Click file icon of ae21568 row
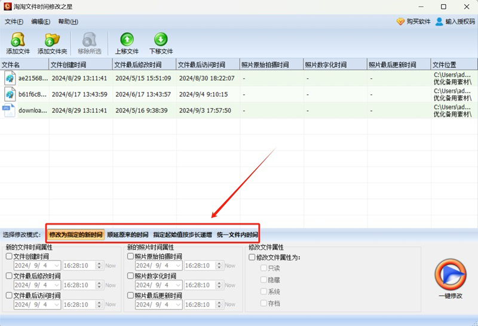This screenshot has height=326, width=478. (x=10, y=78)
